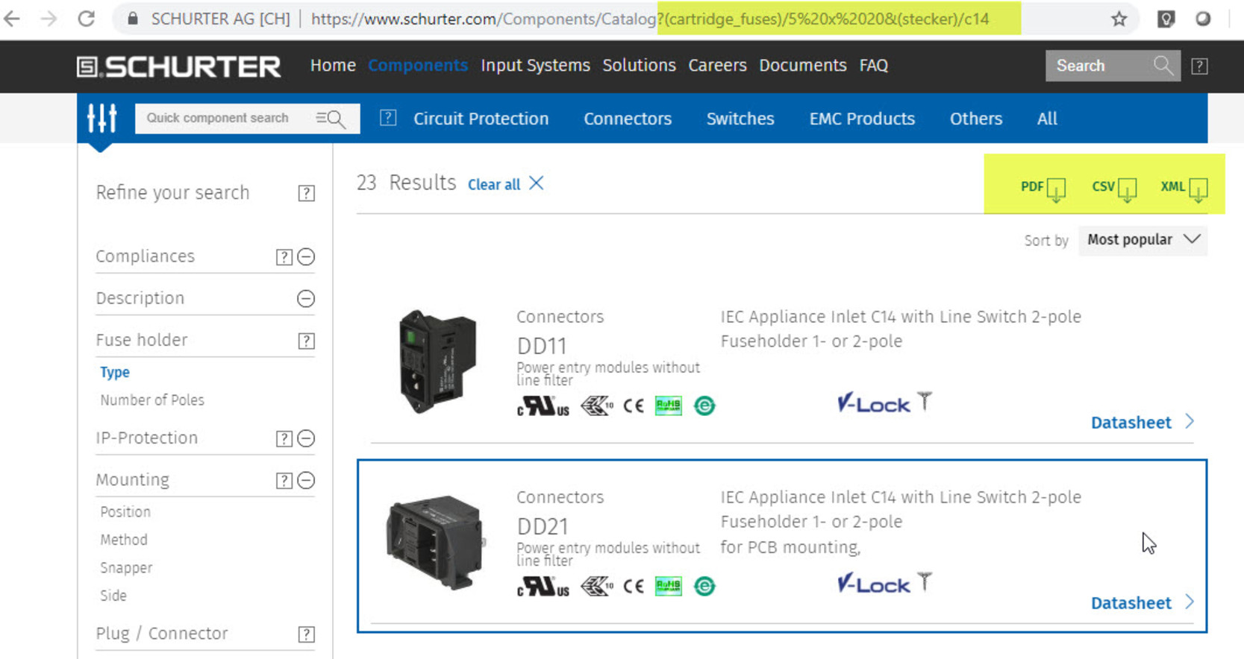1244x659 pixels.
Task: Collapse the IP-Protection filter section
Action: [306, 439]
